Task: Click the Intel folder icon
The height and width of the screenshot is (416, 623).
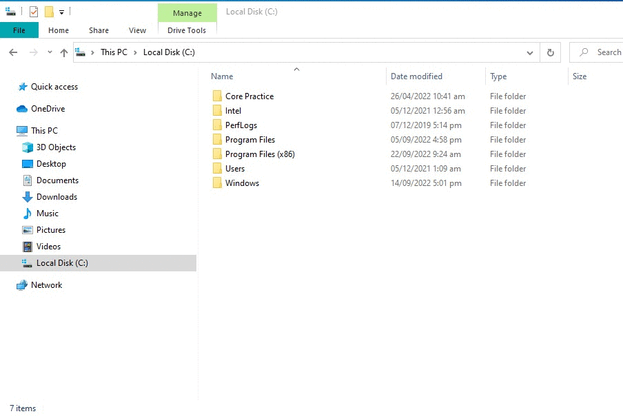Action: click(x=217, y=111)
